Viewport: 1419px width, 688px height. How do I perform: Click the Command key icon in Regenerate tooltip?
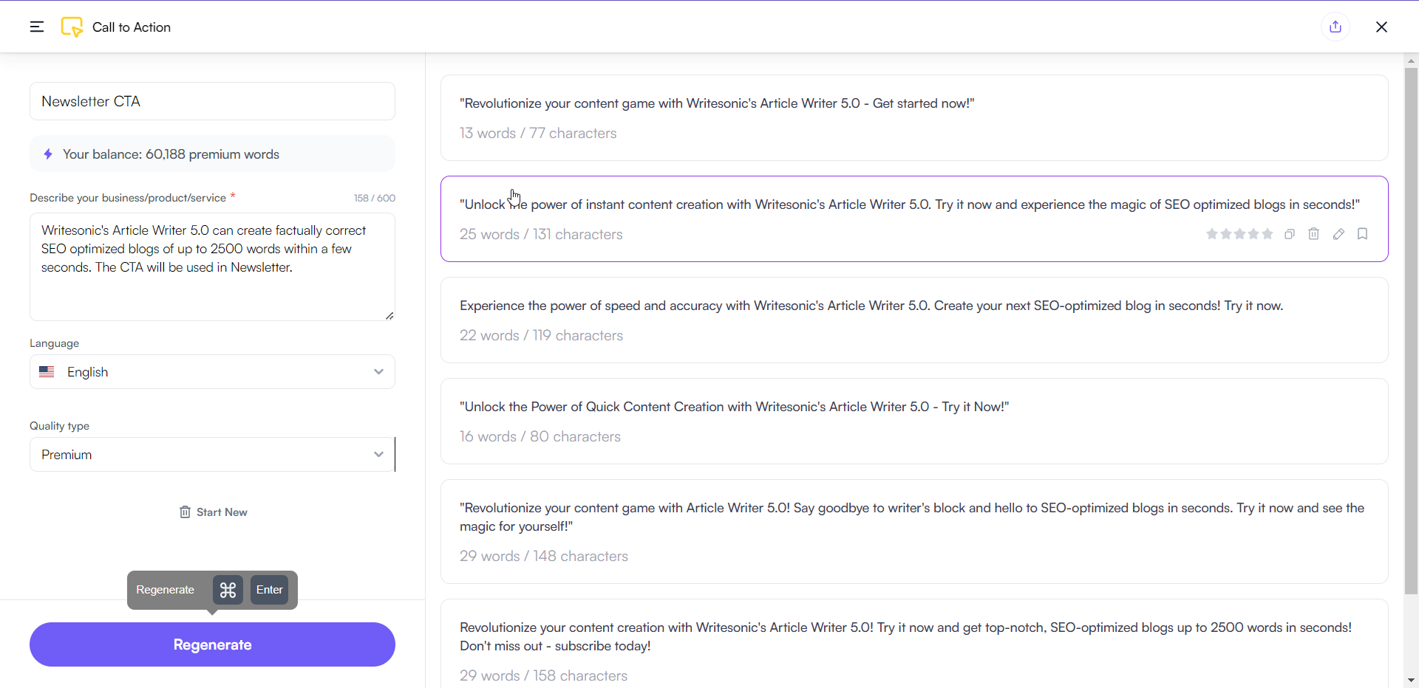228,590
